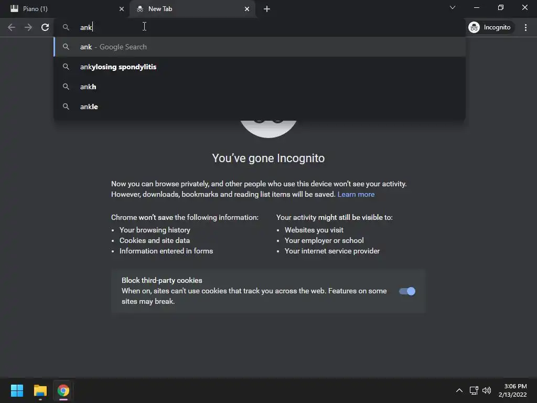Image resolution: width=537 pixels, height=403 pixels.
Task: Go back using the back arrow
Action: click(x=12, y=27)
